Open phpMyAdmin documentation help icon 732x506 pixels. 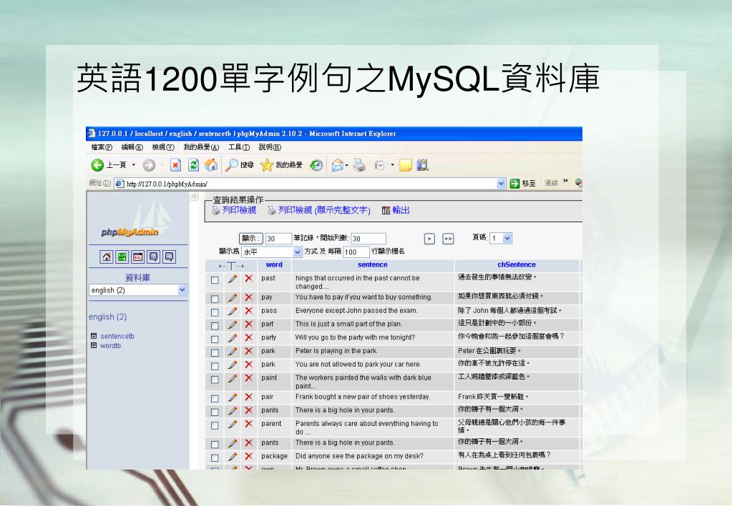click(x=154, y=257)
